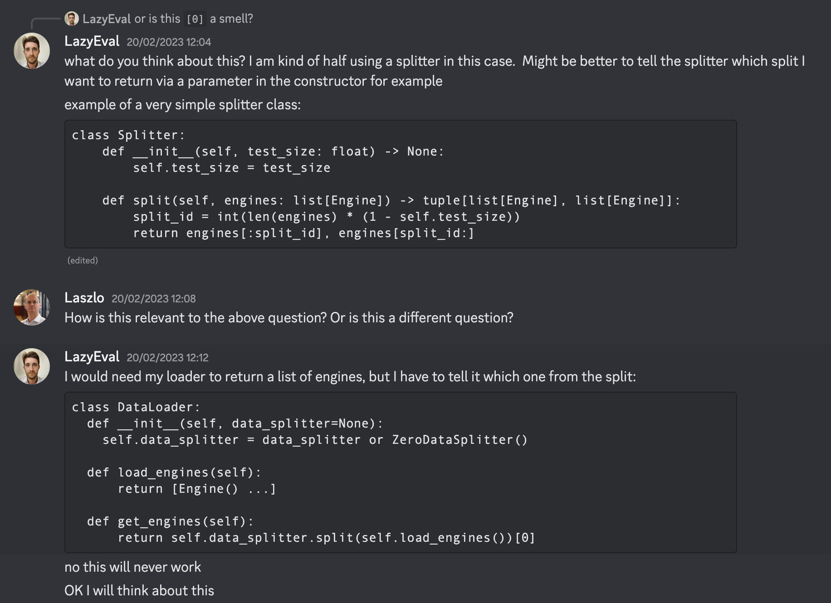The width and height of the screenshot is (831, 603).
Task: Open Laszlo's profile via his username
Action: (84, 298)
